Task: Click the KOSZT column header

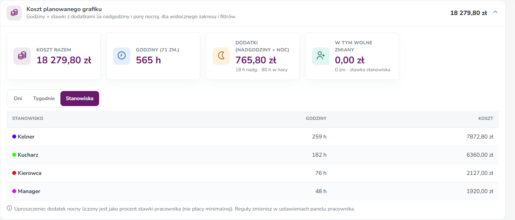Action: point(486,118)
